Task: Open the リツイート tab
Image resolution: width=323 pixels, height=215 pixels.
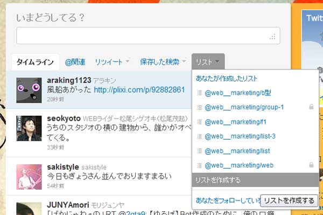Action: pos(109,62)
